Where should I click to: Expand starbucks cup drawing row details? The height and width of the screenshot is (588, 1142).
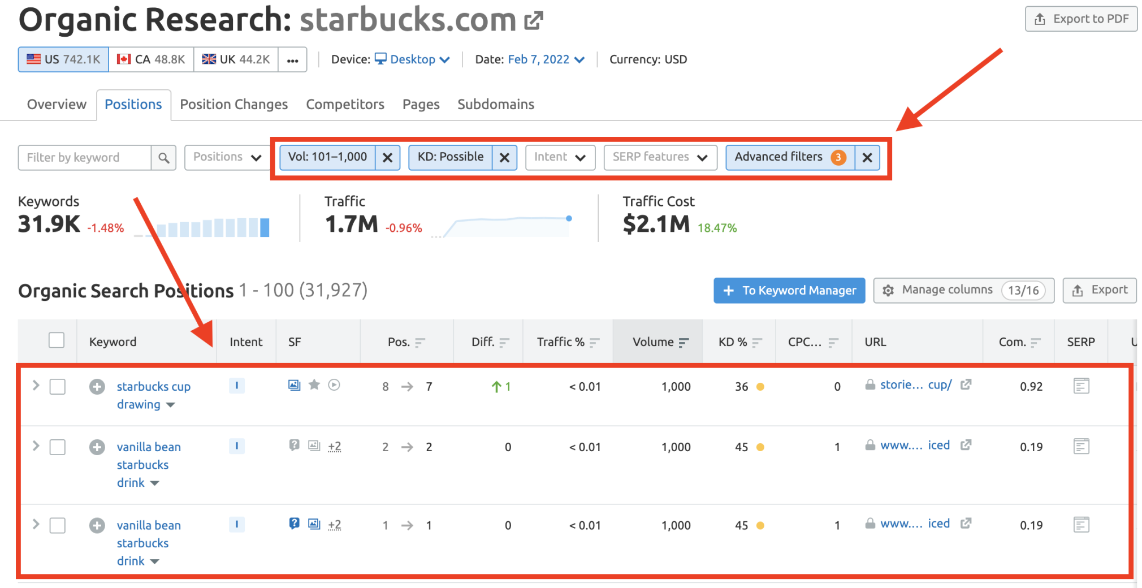tap(36, 385)
